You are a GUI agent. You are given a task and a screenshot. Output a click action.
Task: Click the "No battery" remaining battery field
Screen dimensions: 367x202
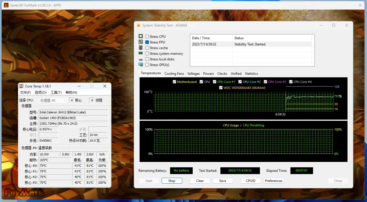pos(181,171)
